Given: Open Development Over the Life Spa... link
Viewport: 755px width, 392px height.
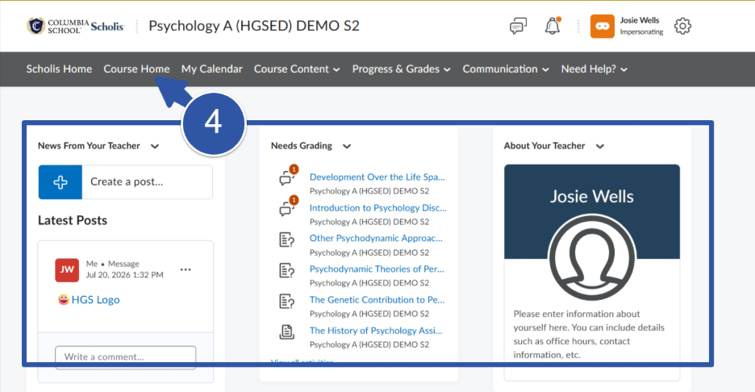Looking at the screenshot, I should [x=377, y=177].
